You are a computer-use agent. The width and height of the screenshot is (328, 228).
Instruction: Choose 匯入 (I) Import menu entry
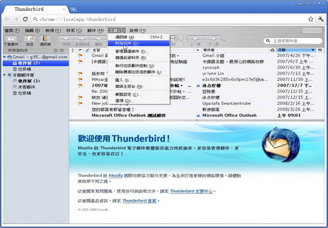[x=139, y=80]
